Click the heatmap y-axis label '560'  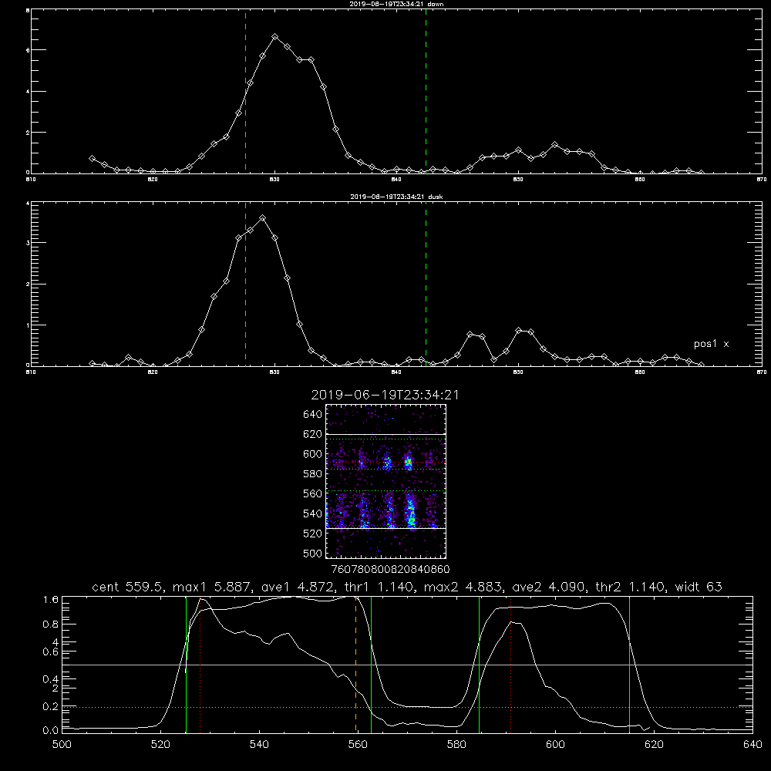click(313, 493)
